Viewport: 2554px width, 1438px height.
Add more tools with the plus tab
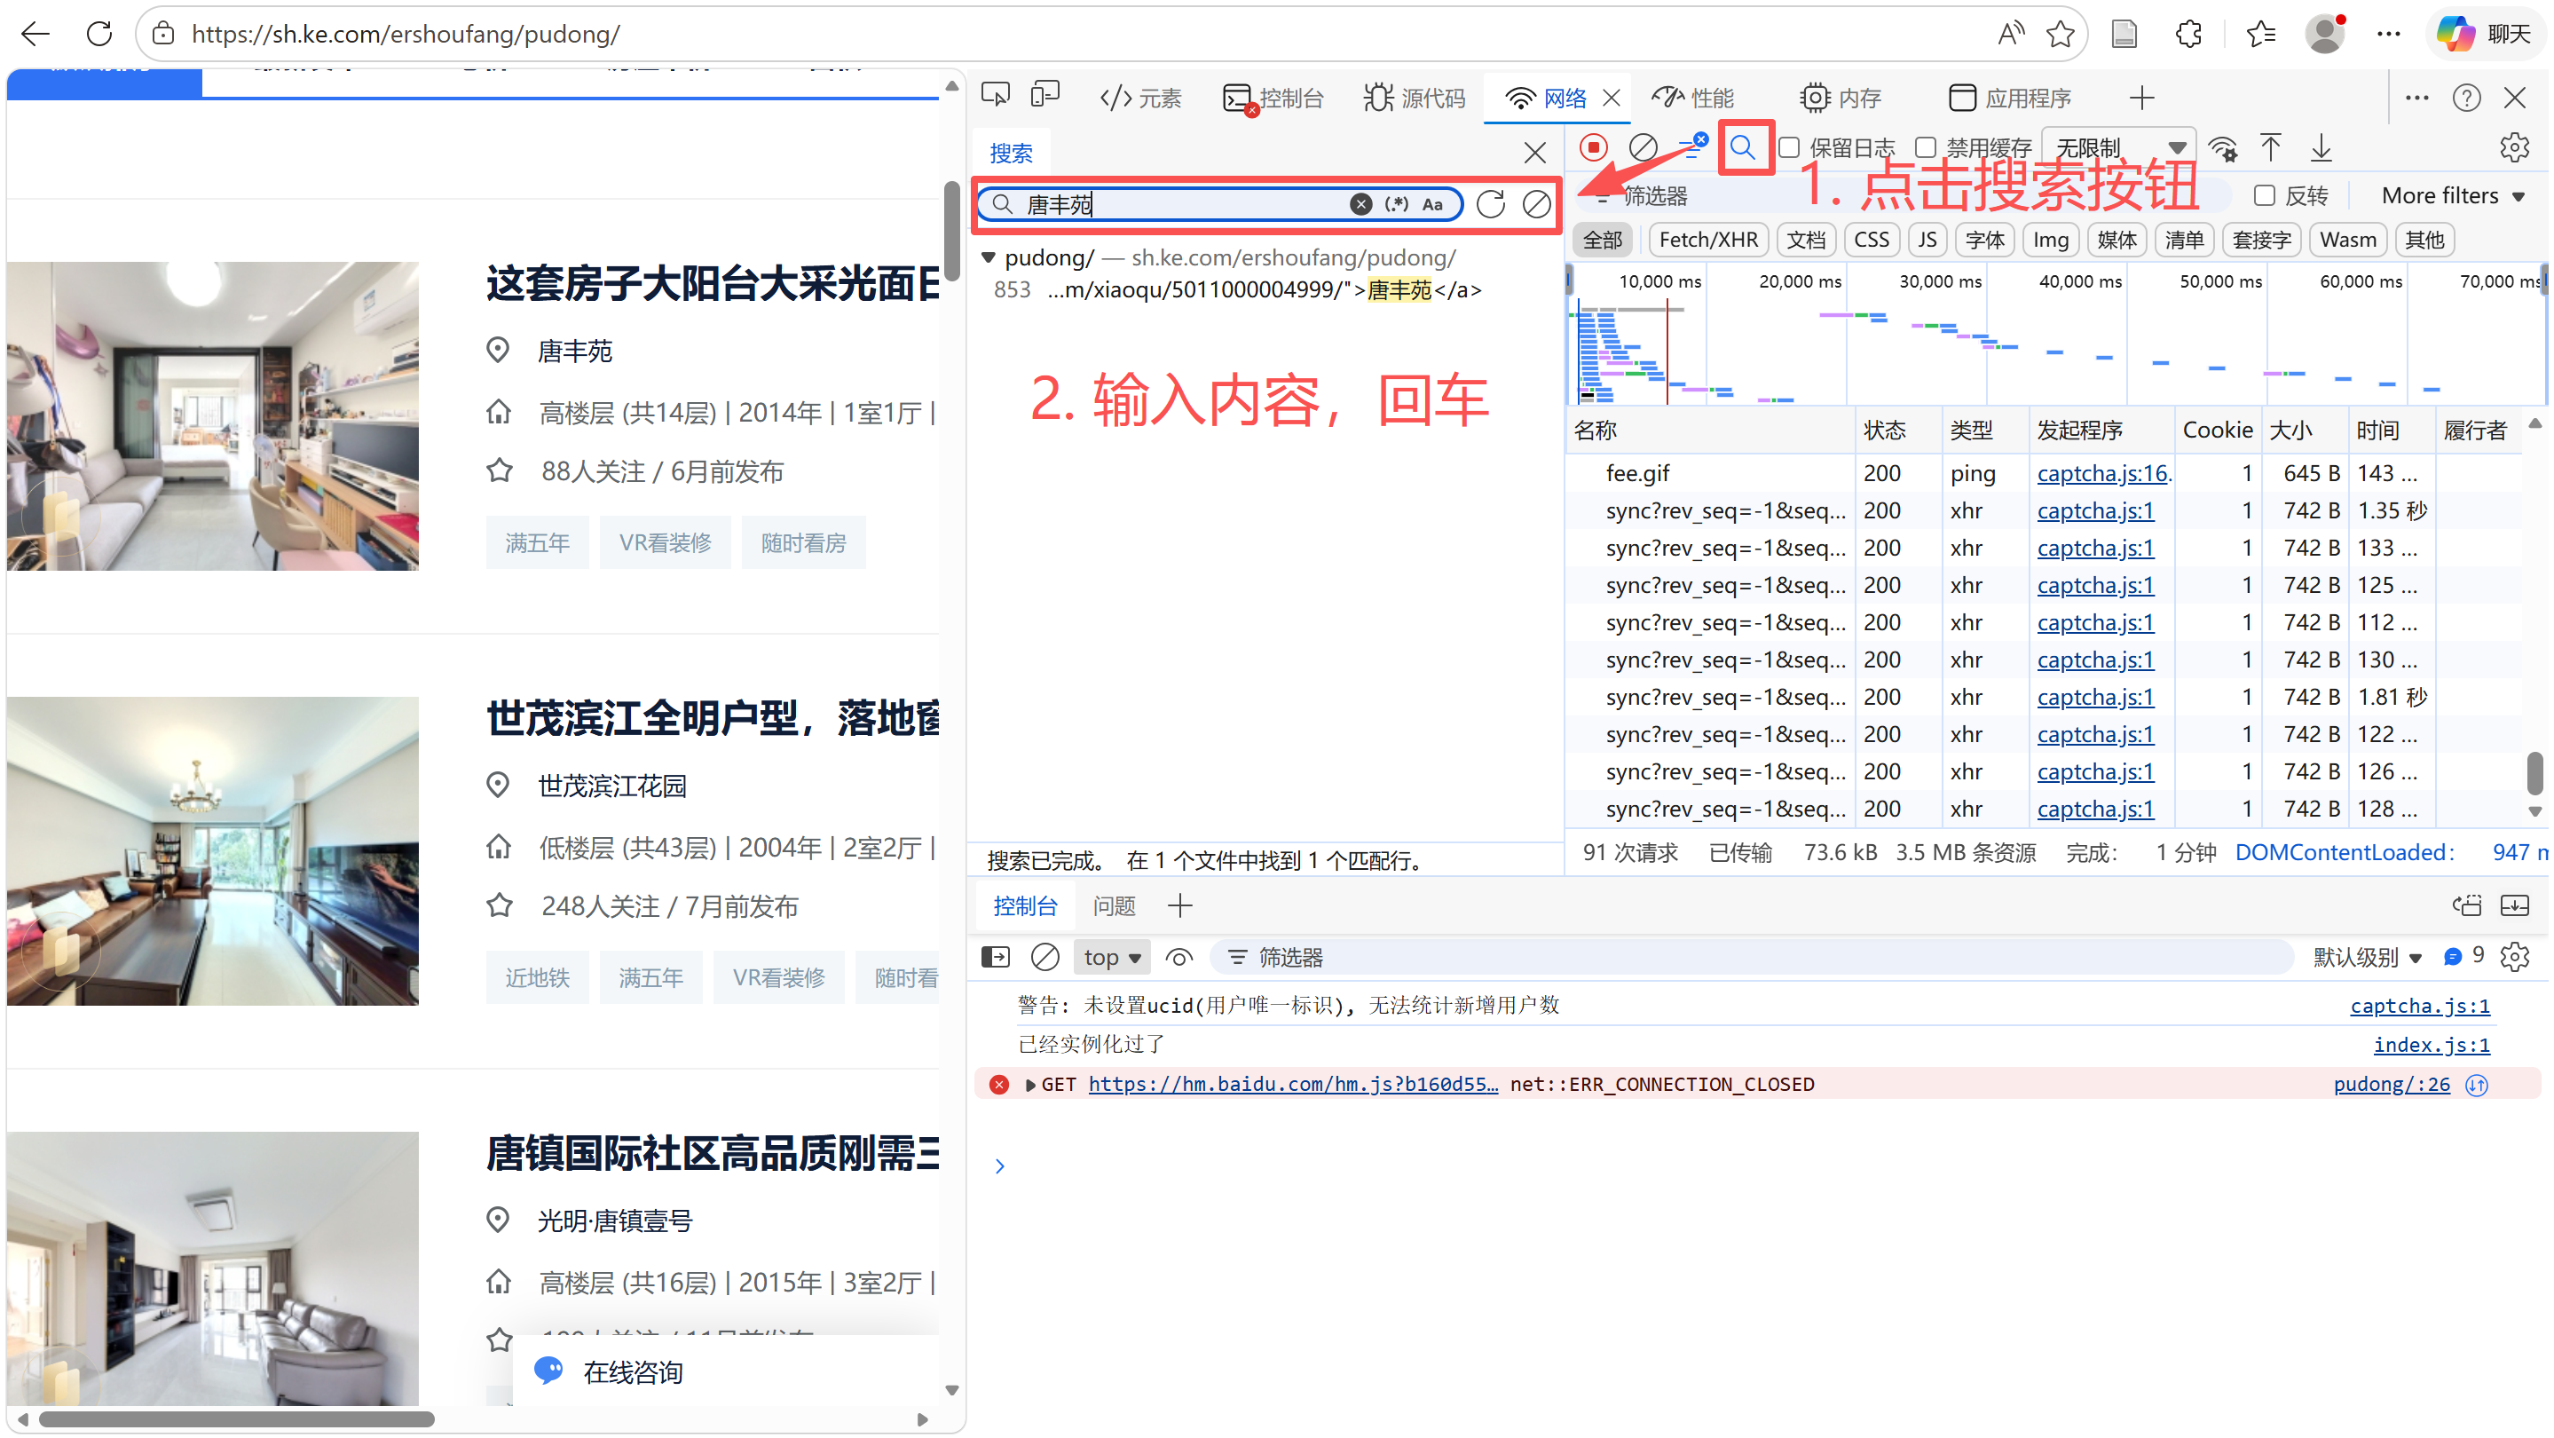coord(2141,97)
